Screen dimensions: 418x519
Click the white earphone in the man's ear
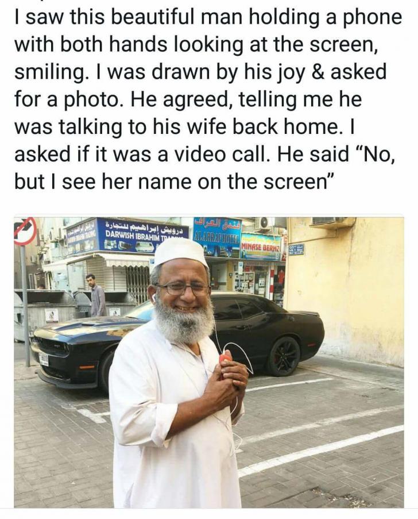point(153,298)
